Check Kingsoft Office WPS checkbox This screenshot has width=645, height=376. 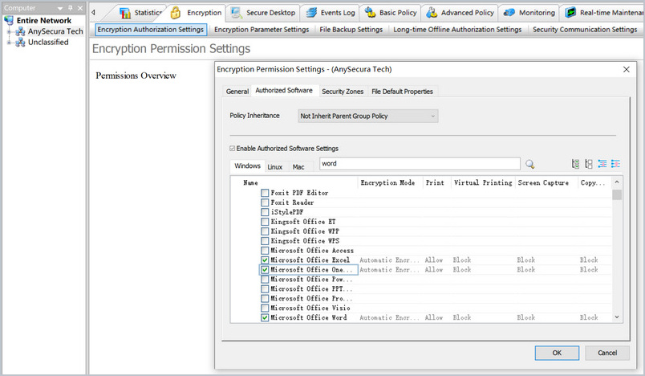(x=265, y=241)
